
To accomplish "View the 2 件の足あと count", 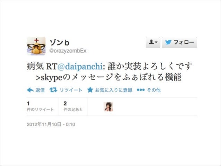I will 73,106.
